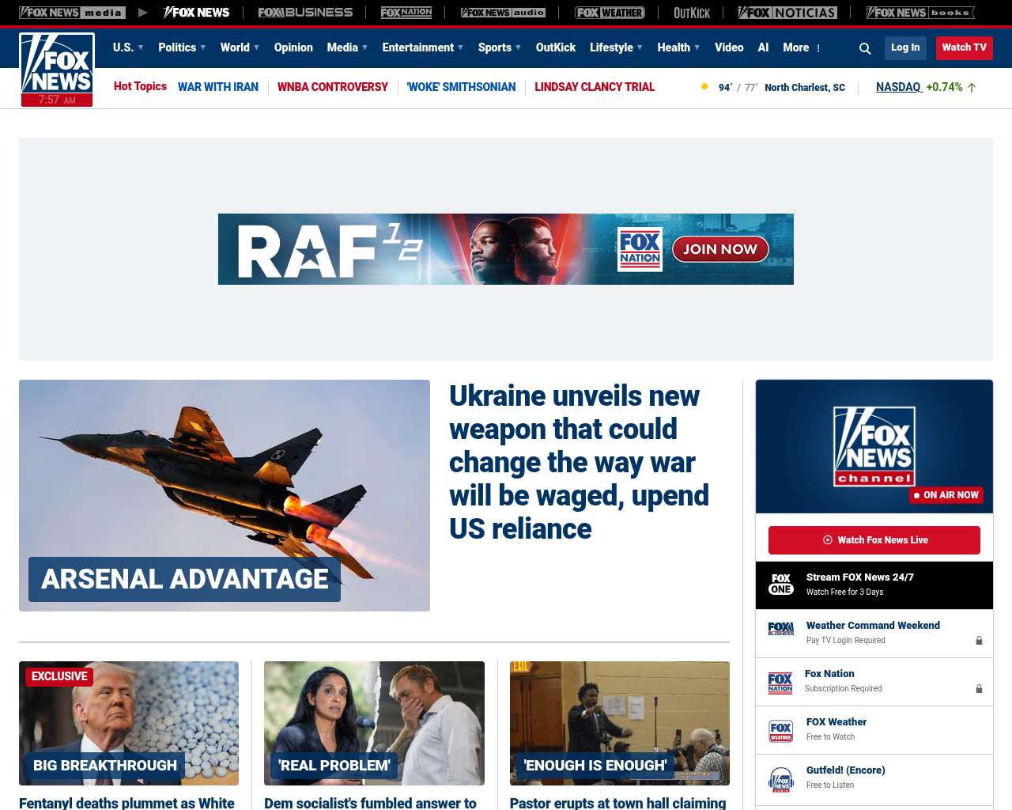Go to the OutKick nav item
The image size is (1012, 810).
click(x=556, y=47)
